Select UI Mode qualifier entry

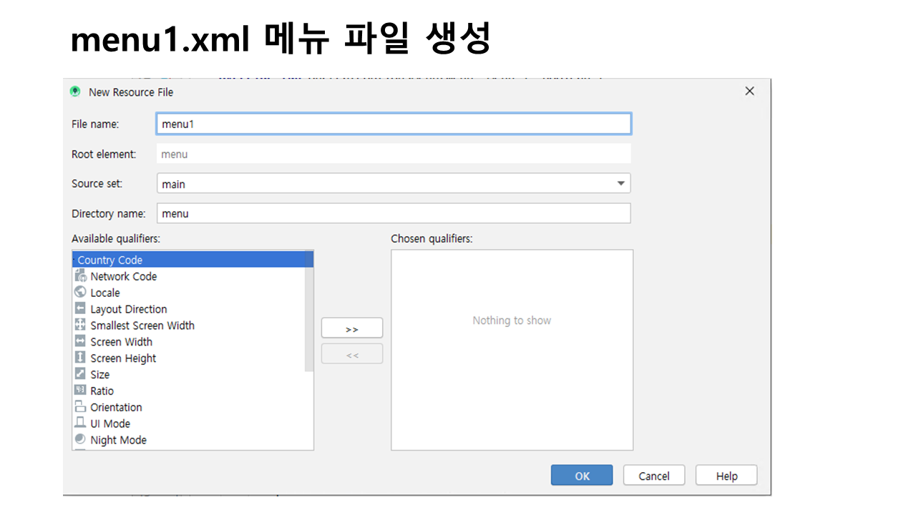110,423
